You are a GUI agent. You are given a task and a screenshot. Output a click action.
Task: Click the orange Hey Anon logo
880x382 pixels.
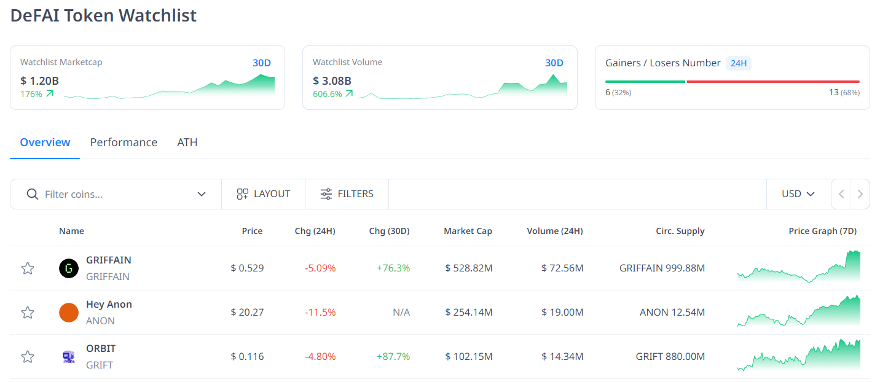coord(69,313)
